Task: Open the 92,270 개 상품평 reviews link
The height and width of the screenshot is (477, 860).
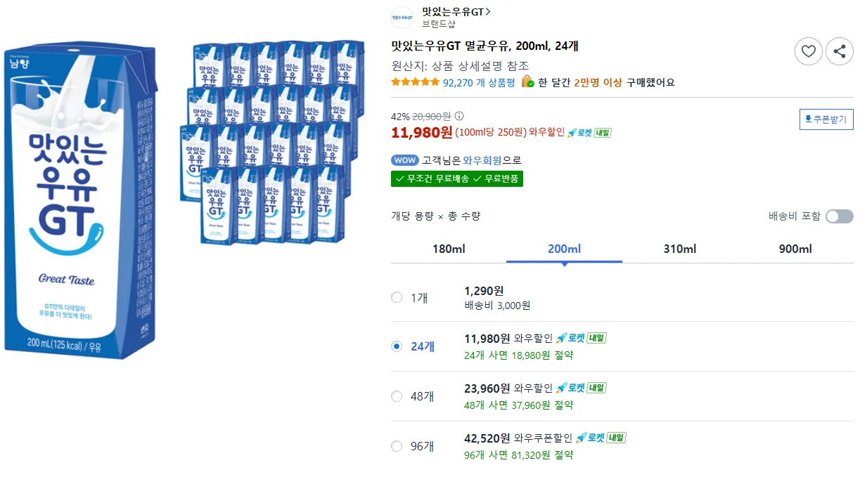Action: [479, 82]
